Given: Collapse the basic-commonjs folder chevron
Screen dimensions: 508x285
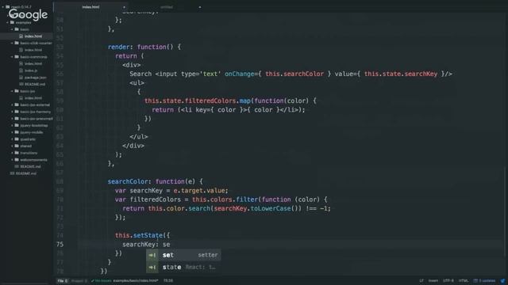Looking at the screenshot, I should (12, 56).
